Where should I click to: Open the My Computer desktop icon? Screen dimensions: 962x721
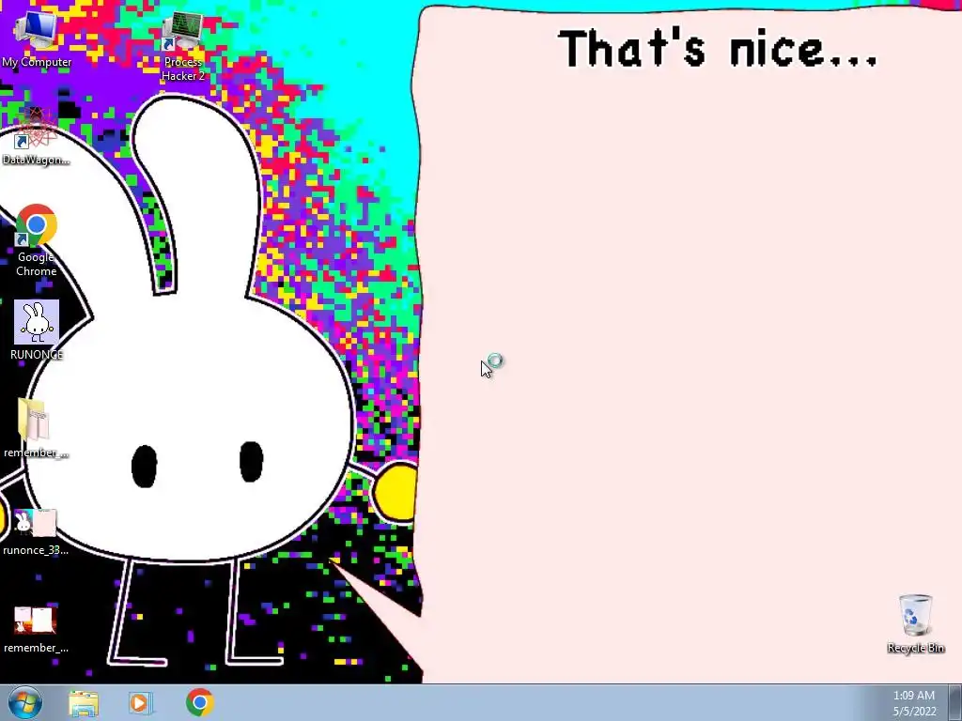click(37, 37)
